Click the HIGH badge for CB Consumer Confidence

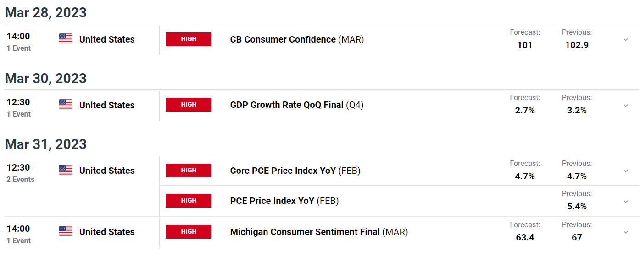coord(189,39)
